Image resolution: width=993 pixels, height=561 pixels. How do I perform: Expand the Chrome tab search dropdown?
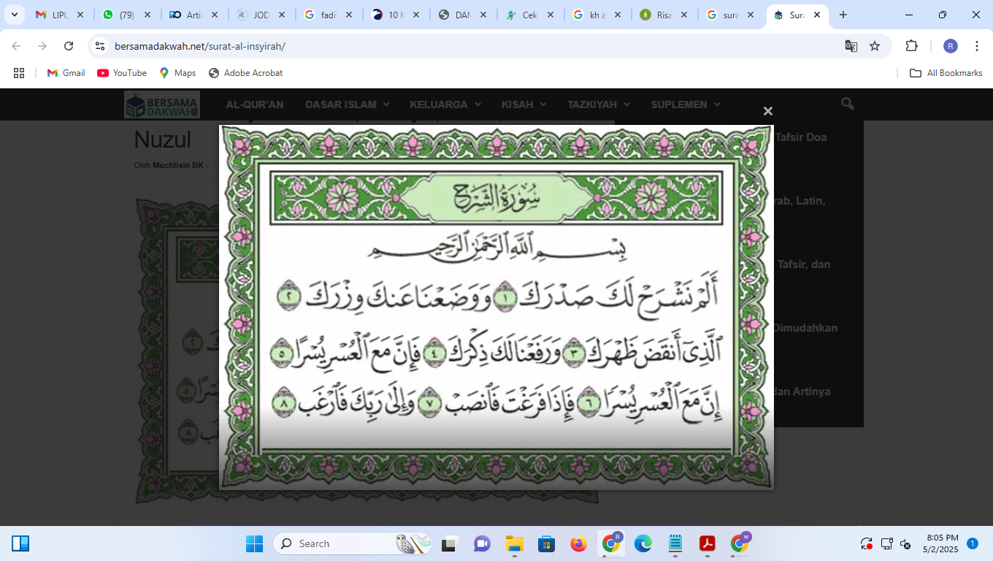pyautogui.click(x=14, y=15)
